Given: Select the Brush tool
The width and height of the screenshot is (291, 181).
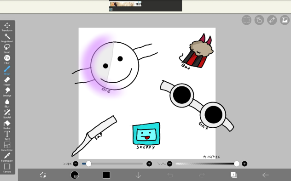Looking at the screenshot, I should (x=7, y=70).
